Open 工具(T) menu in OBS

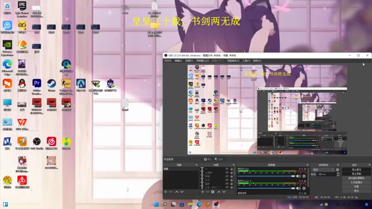pyautogui.click(x=246, y=61)
